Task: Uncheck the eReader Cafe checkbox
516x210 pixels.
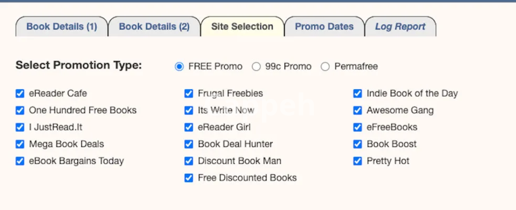Action: pyautogui.click(x=20, y=94)
